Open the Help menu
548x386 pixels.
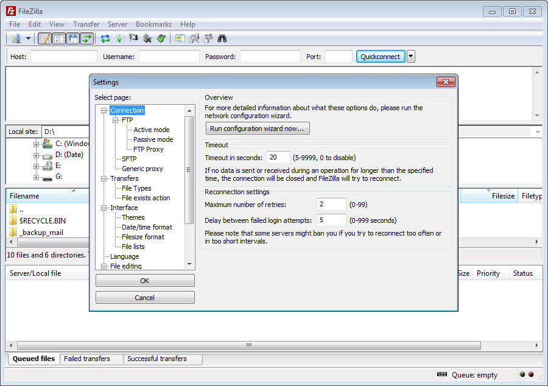(x=188, y=24)
